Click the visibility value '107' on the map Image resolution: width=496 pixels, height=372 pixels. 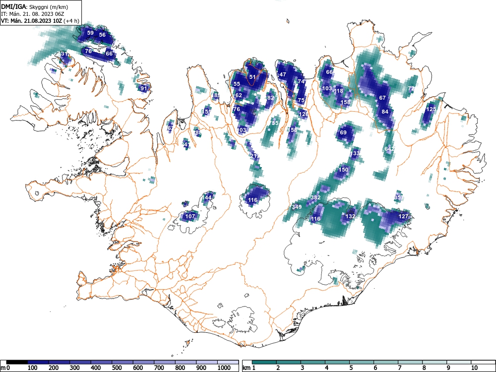point(190,216)
